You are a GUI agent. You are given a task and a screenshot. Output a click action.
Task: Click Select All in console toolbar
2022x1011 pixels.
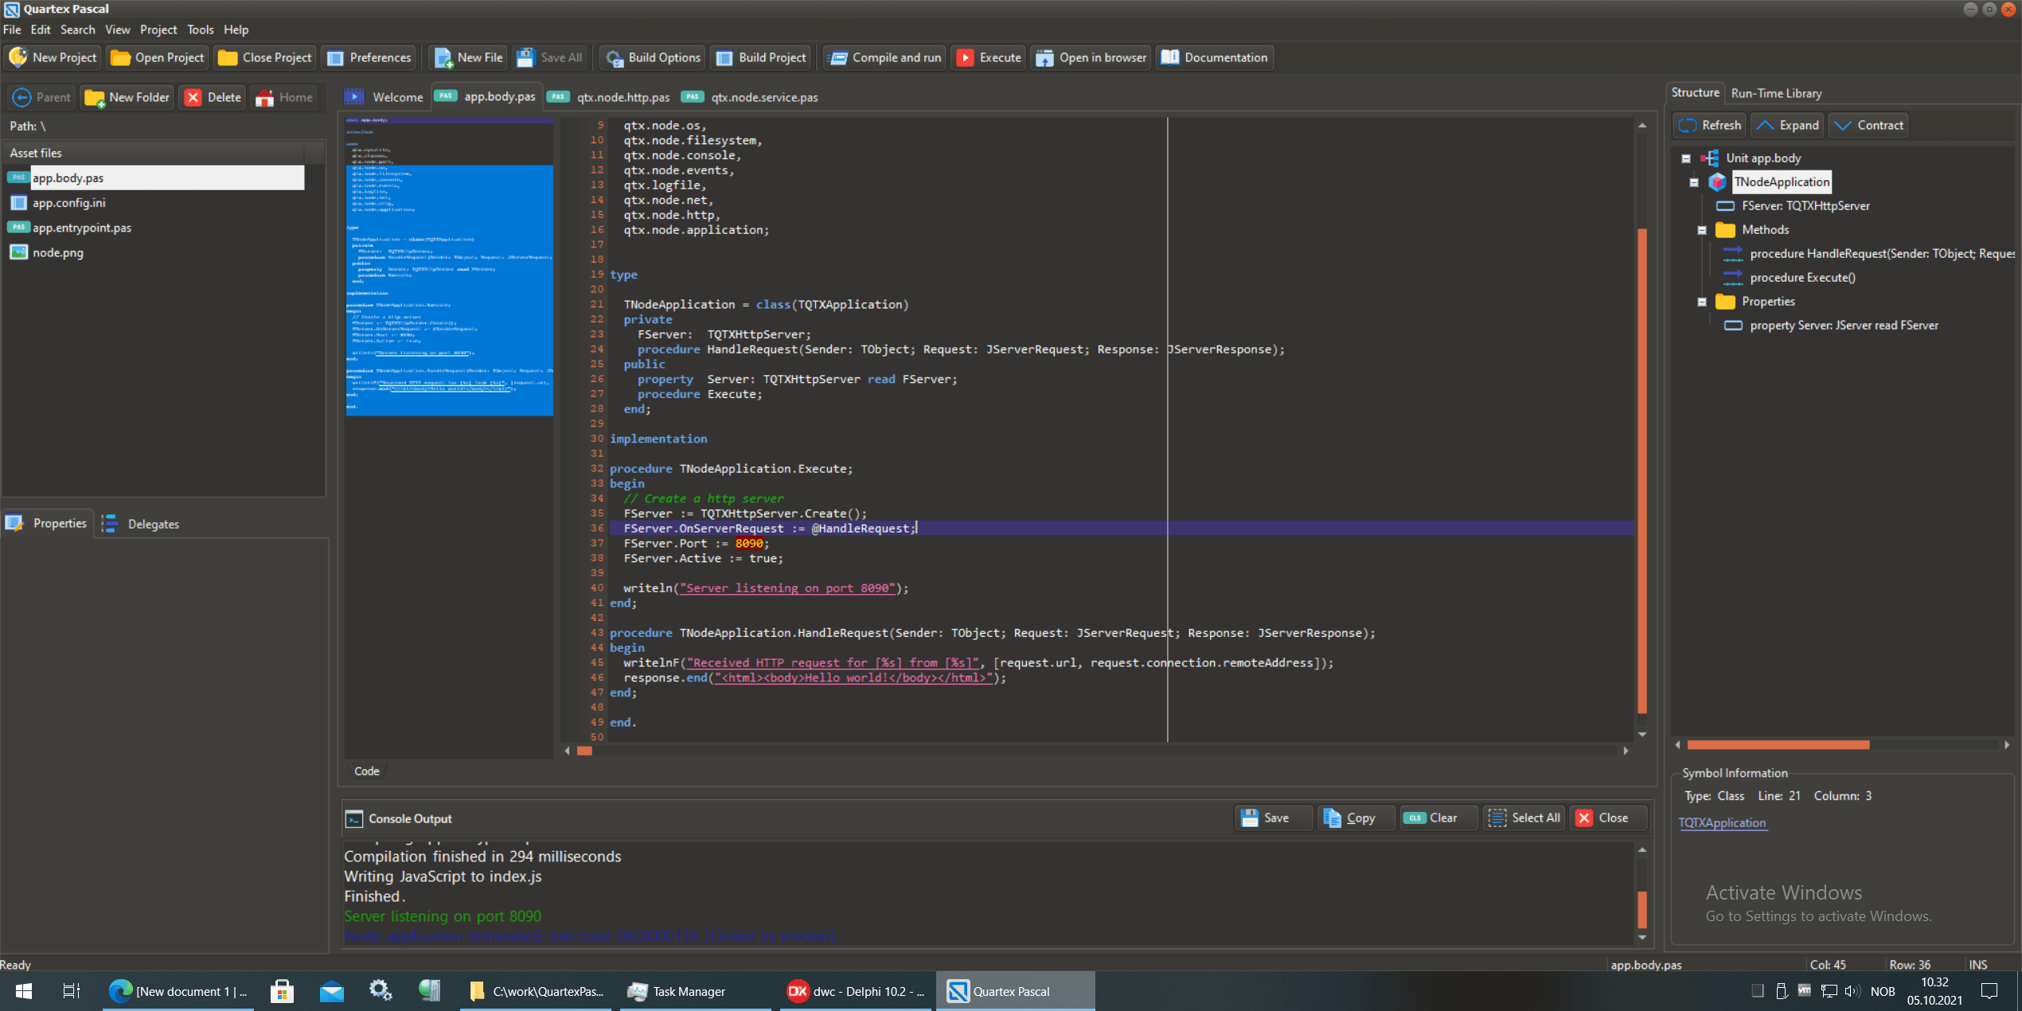coord(1524,818)
